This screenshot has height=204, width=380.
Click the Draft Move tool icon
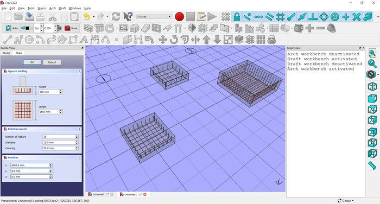coord(163,40)
